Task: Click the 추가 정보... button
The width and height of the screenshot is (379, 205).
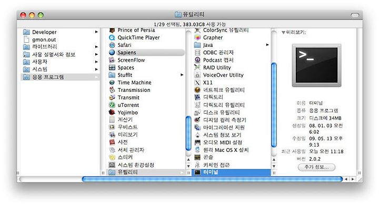Action: [316, 167]
